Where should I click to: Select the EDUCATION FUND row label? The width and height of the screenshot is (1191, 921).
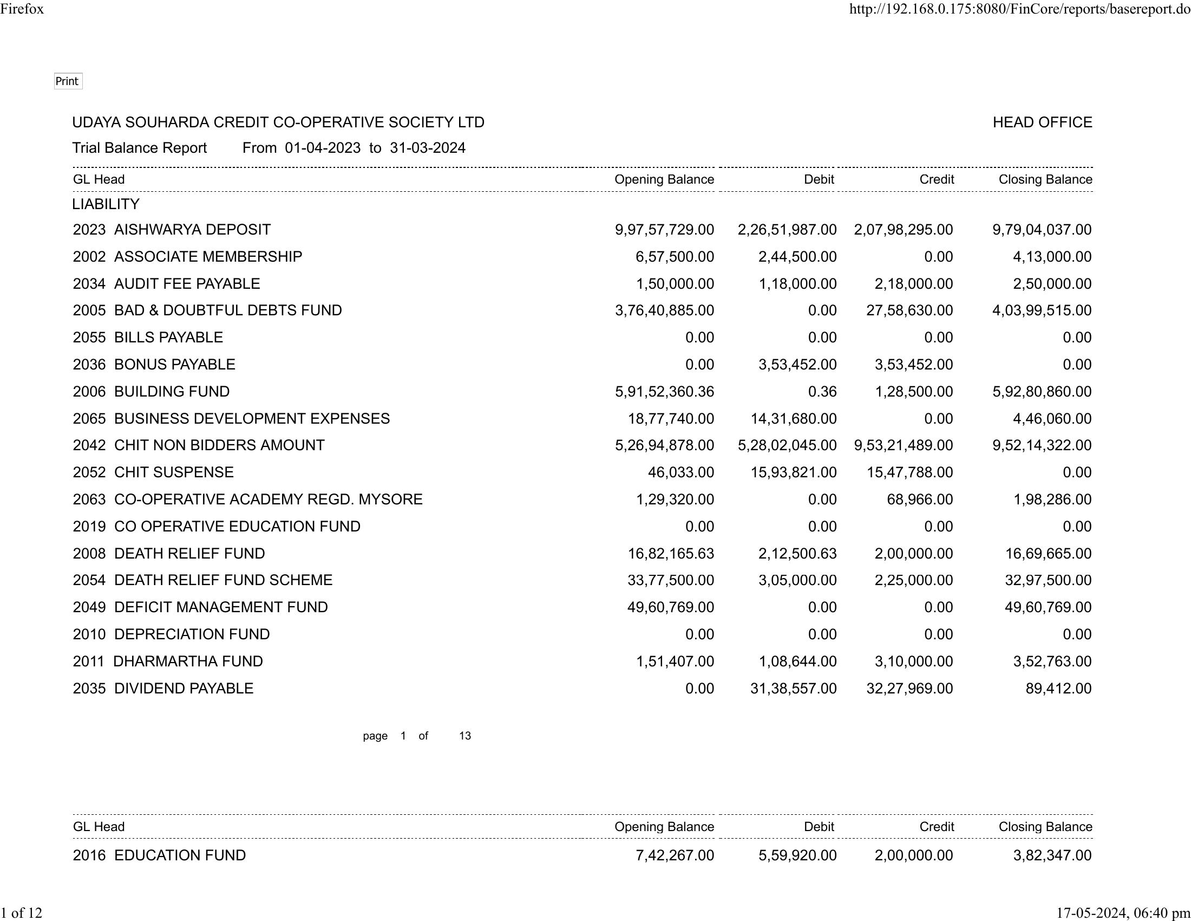pos(179,855)
